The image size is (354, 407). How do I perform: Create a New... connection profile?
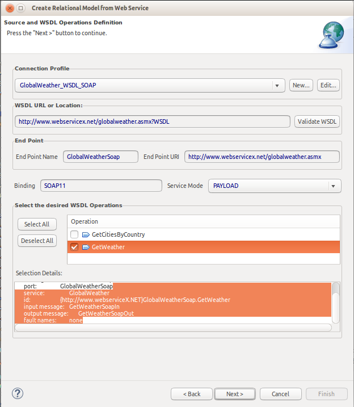[301, 86]
